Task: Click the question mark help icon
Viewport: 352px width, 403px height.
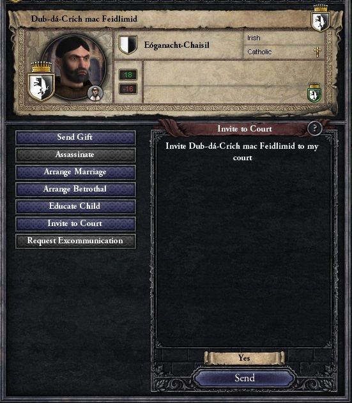Action: point(315,128)
